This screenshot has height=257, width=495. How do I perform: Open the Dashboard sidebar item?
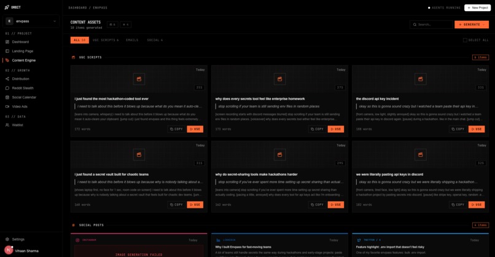pos(20,42)
